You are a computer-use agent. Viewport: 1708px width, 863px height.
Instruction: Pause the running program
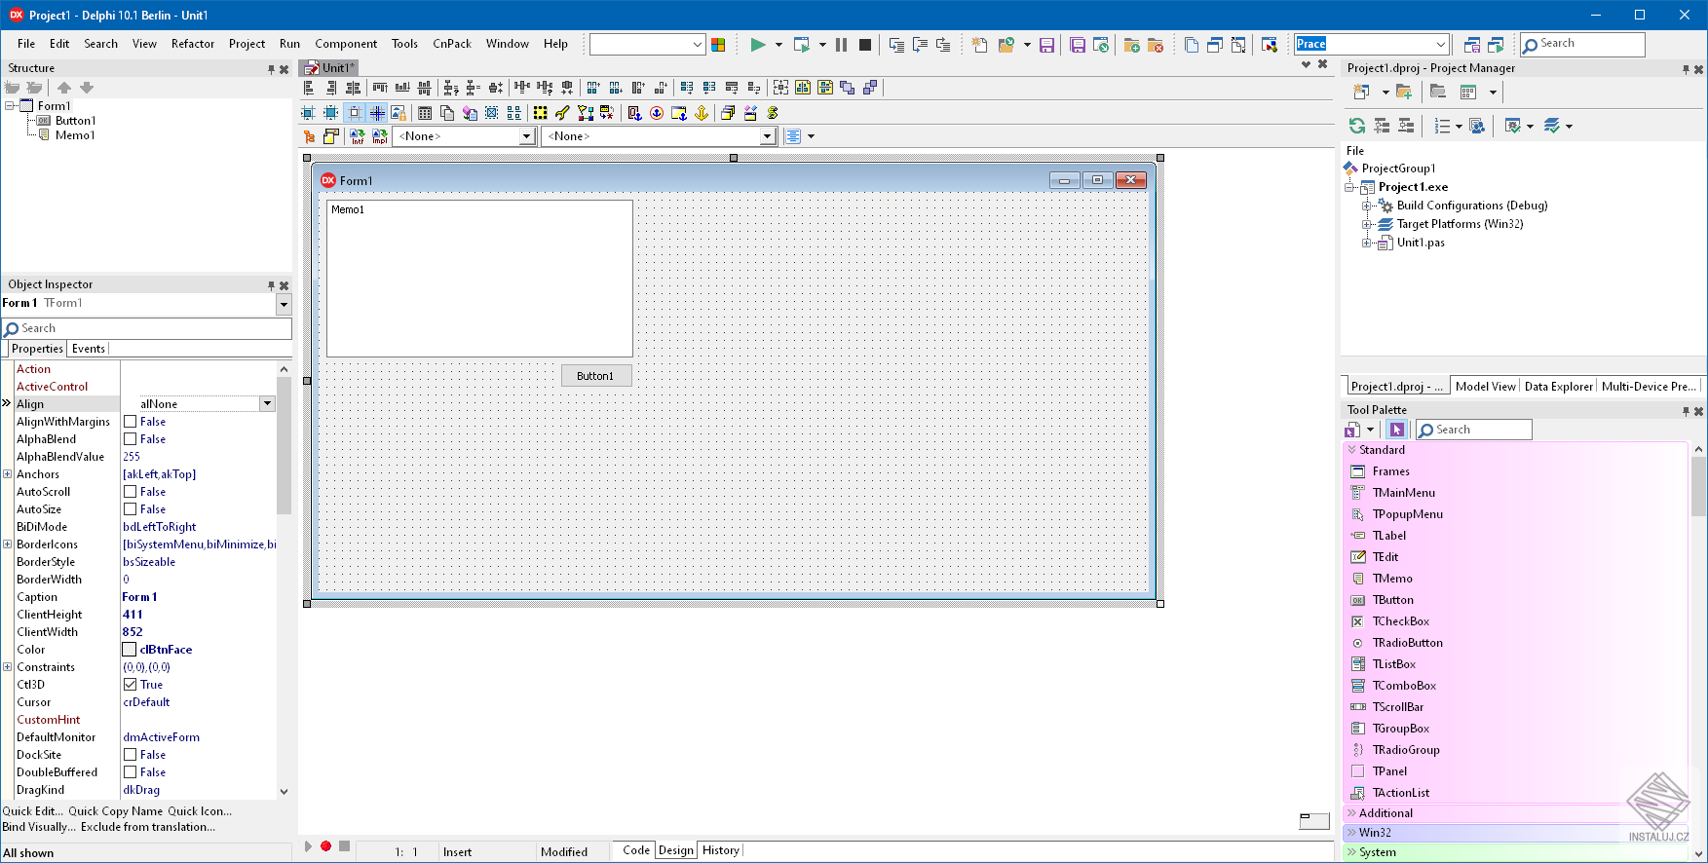(841, 45)
